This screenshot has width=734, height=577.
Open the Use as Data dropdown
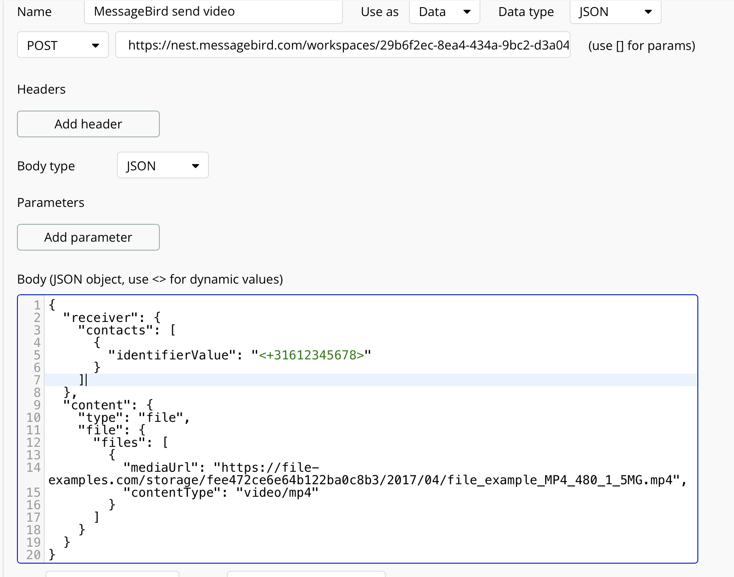(x=445, y=12)
